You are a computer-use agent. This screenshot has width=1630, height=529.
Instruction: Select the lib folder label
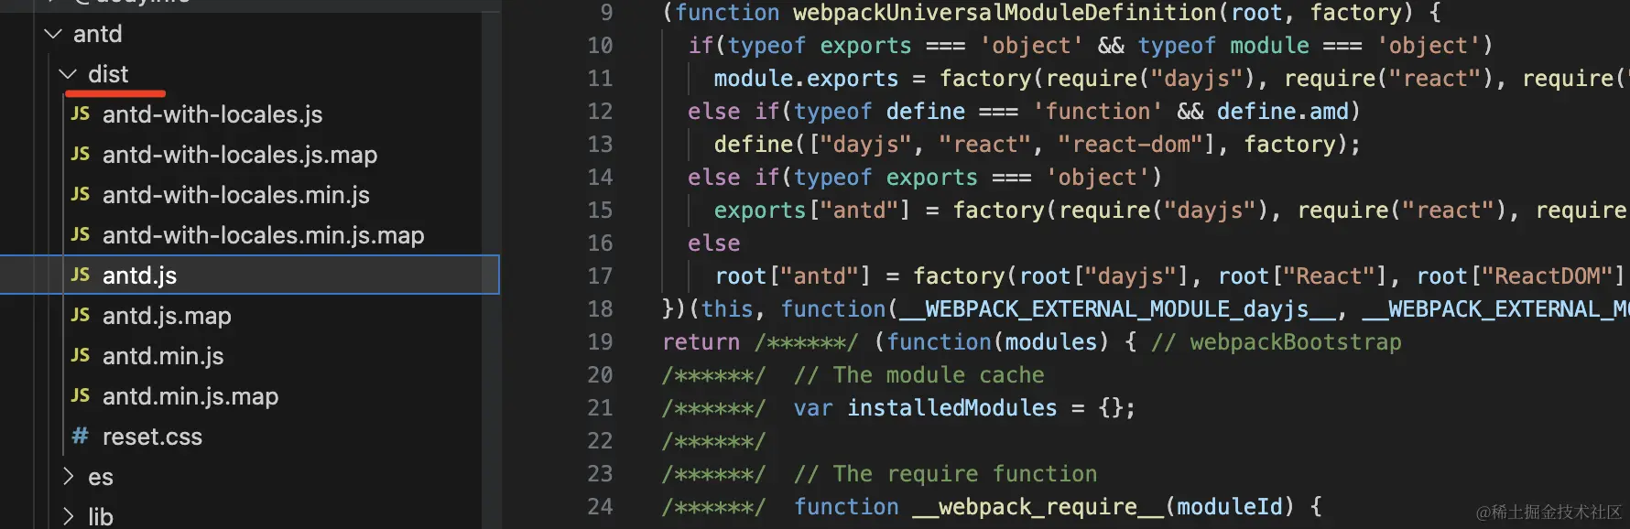point(101,517)
